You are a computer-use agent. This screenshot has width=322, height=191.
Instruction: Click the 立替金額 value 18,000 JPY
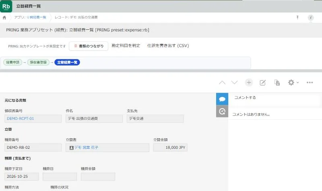click(x=170, y=148)
